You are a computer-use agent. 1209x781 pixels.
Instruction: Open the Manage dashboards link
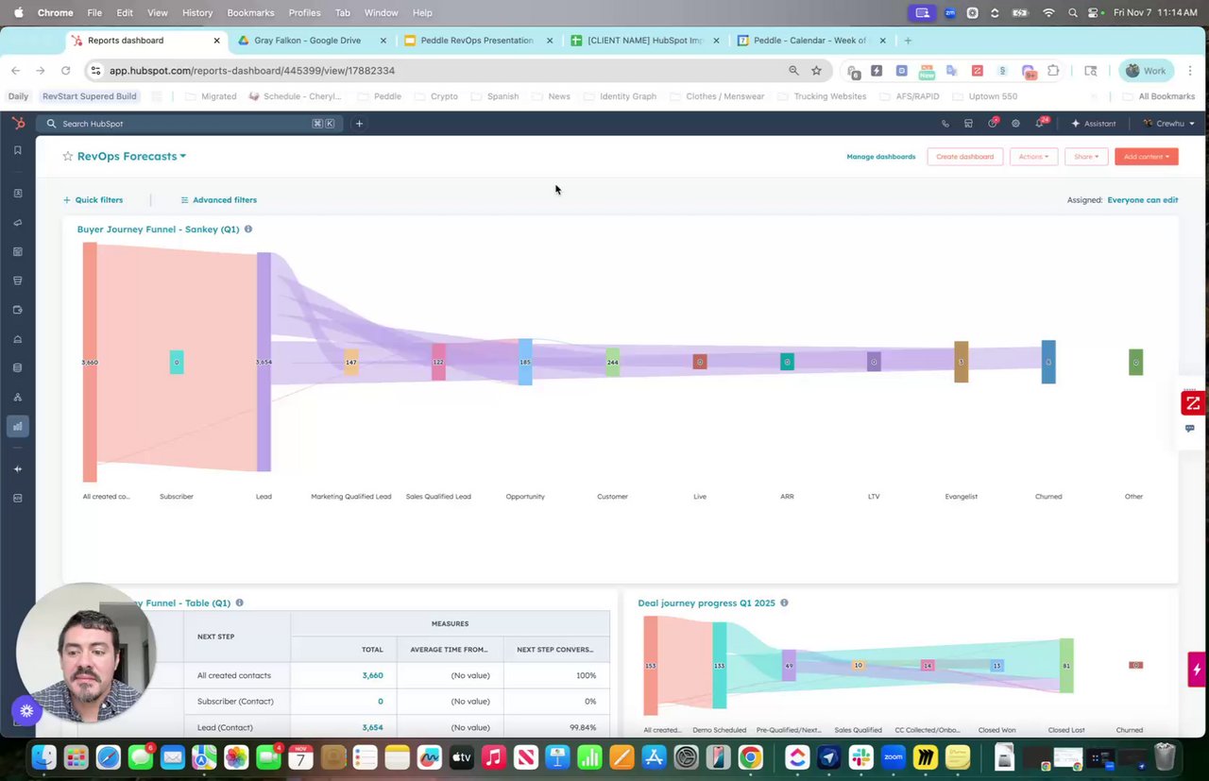pyautogui.click(x=880, y=157)
